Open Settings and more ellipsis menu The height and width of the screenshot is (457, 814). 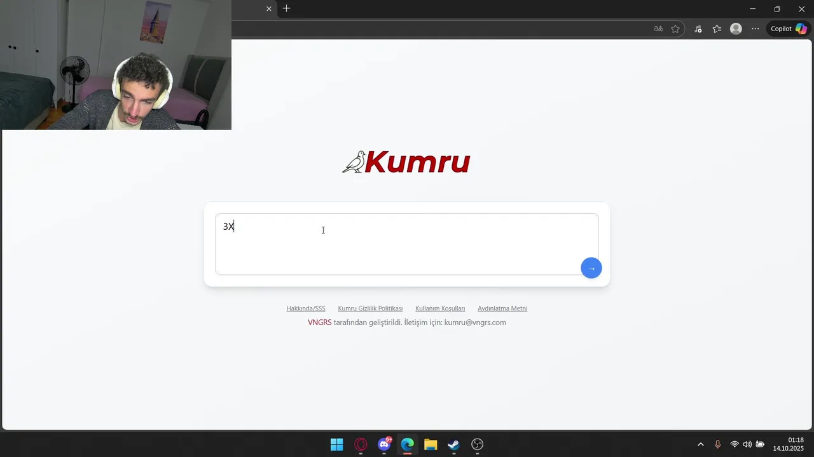[x=755, y=29]
